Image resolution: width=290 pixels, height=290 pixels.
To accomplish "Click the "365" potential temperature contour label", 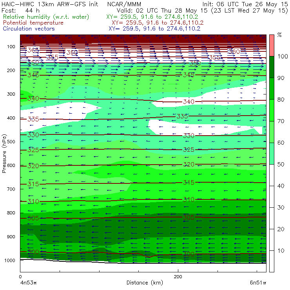I will click(33, 50).
